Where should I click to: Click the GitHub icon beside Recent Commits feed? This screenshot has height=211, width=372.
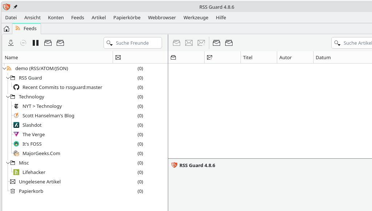pyautogui.click(x=16, y=87)
